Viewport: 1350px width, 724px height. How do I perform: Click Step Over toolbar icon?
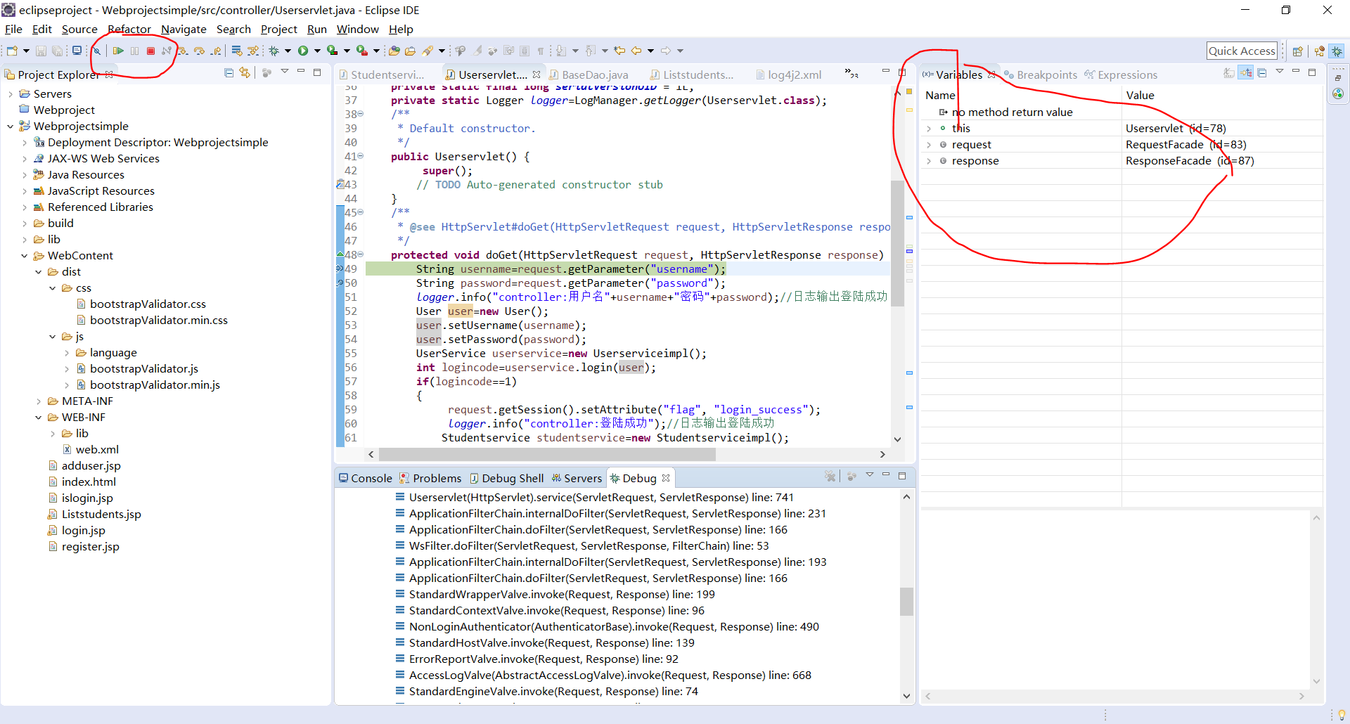click(200, 51)
